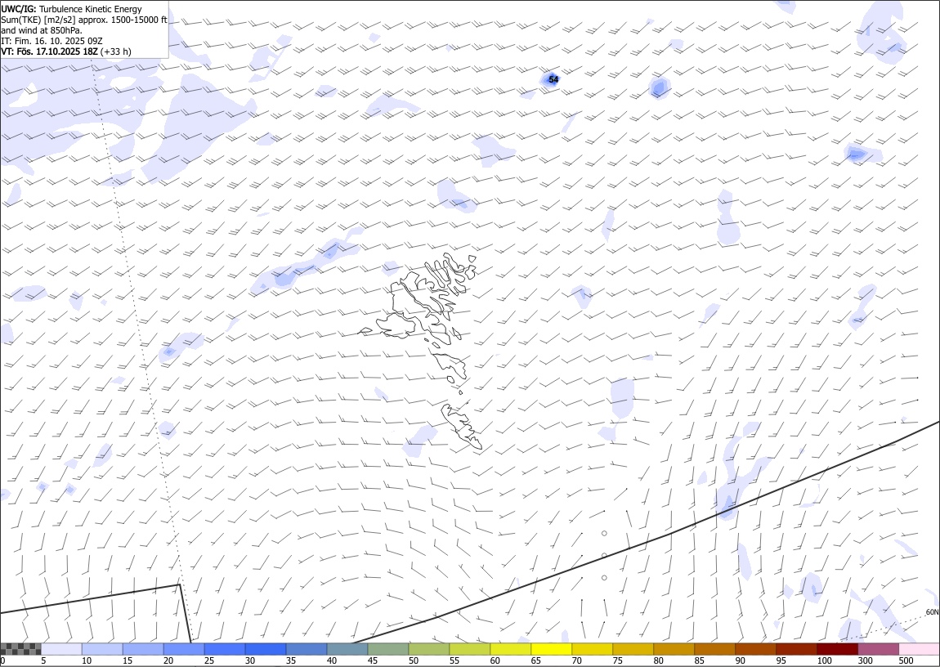This screenshot has height=667, width=940.
Task: Select the 5–10 pale lavender legend swatch
Action: click(62, 649)
